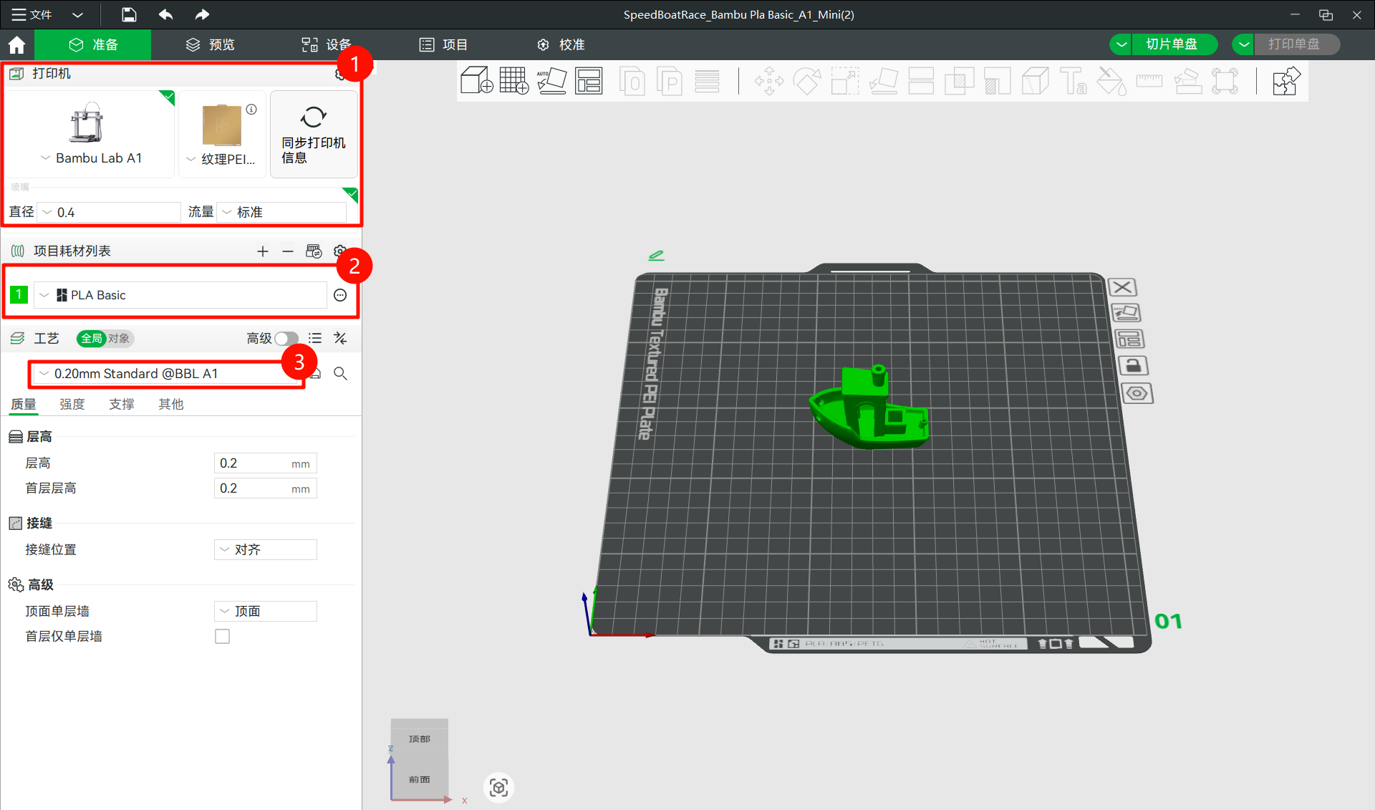Open the textured PEI plate type dropdown

coord(221,158)
